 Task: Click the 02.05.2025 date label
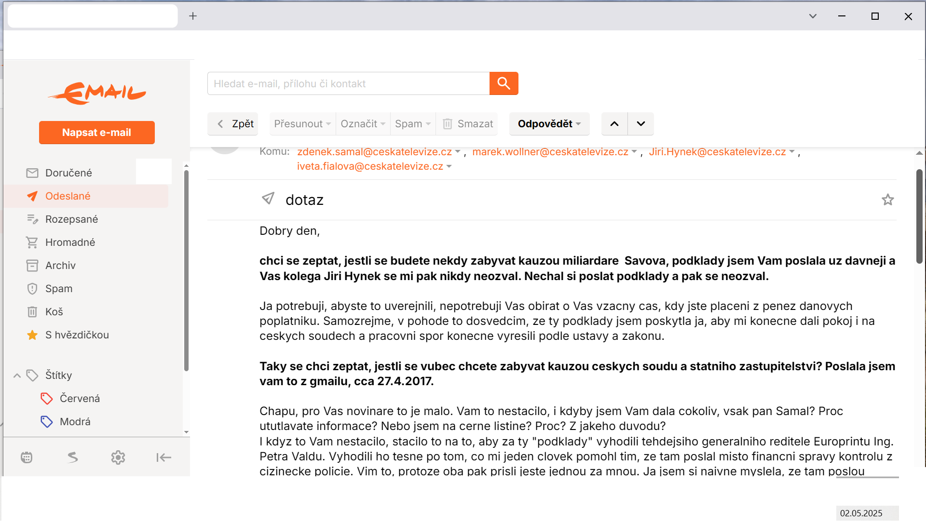click(861, 513)
